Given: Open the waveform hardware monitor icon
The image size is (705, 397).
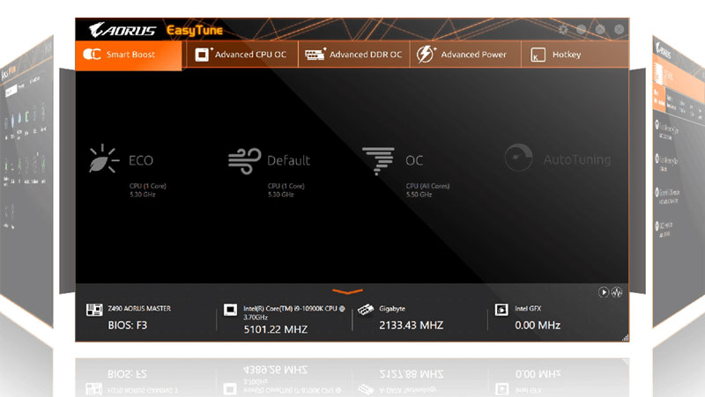Looking at the screenshot, I should pos(617,292).
